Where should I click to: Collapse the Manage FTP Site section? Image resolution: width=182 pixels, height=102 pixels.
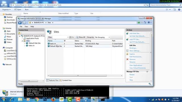point(147,71)
